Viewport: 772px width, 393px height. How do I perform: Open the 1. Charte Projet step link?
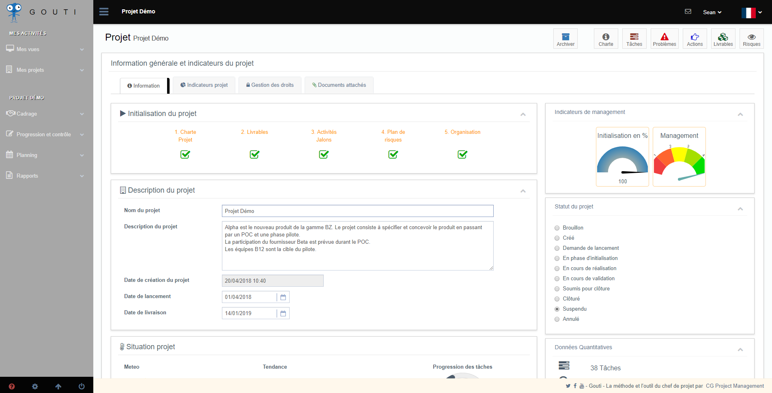click(x=185, y=136)
